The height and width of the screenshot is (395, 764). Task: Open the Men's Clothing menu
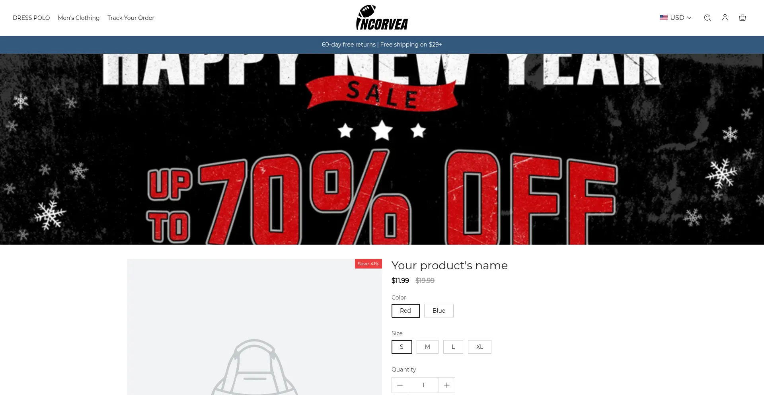tap(79, 18)
